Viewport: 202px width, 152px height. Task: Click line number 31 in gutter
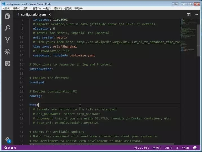21,132
